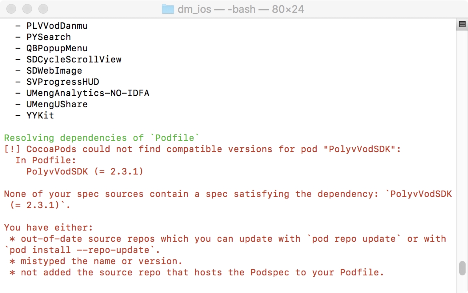The image size is (468, 293).
Task: Click the 'SDWebImage' pod entry
Action: (54, 71)
